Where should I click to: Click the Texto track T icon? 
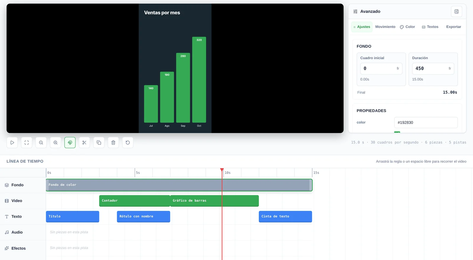(x=7, y=217)
